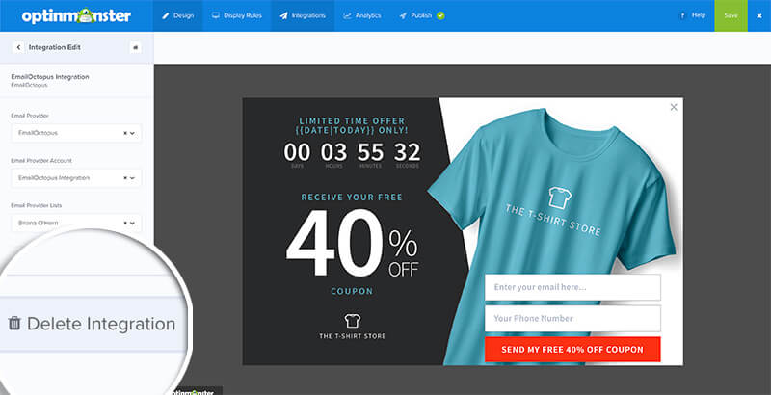Click the paper plane Integrations icon
This screenshot has height=395, width=771.
283,15
